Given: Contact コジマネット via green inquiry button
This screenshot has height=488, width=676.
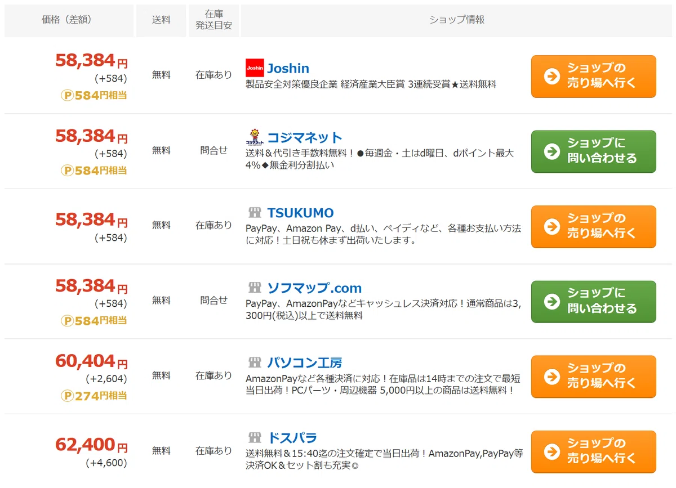Looking at the screenshot, I should click(x=594, y=151).
